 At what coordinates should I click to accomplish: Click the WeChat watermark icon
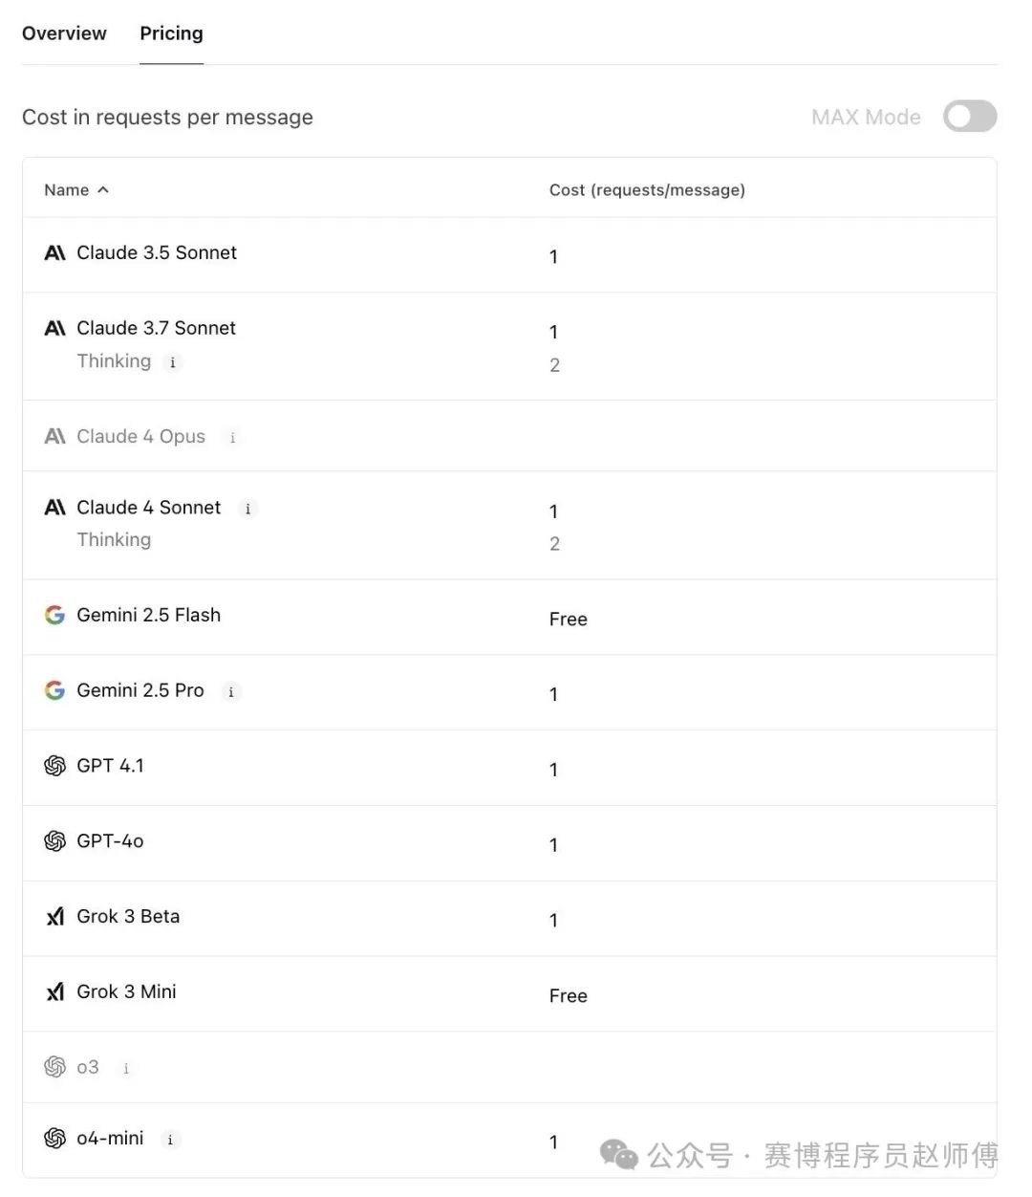pos(619,1155)
